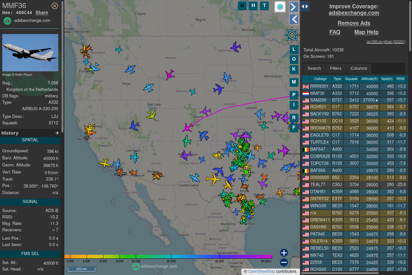The image size is (412, 275).
Task: Click the blue aircraft icon near Boise
Action: click(130, 69)
